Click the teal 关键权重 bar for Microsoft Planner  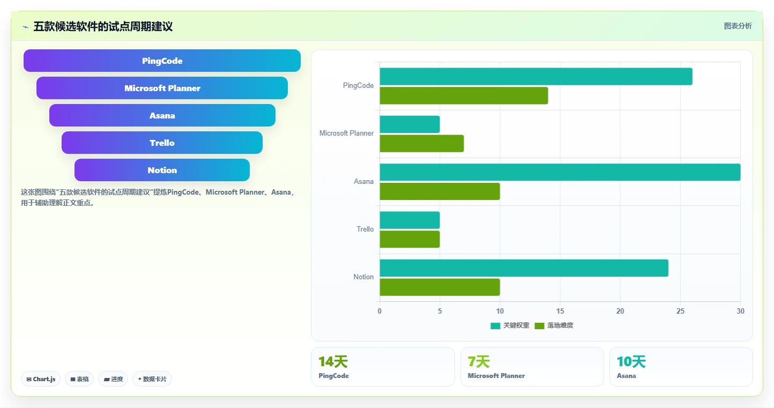pyautogui.click(x=410, y=124)
